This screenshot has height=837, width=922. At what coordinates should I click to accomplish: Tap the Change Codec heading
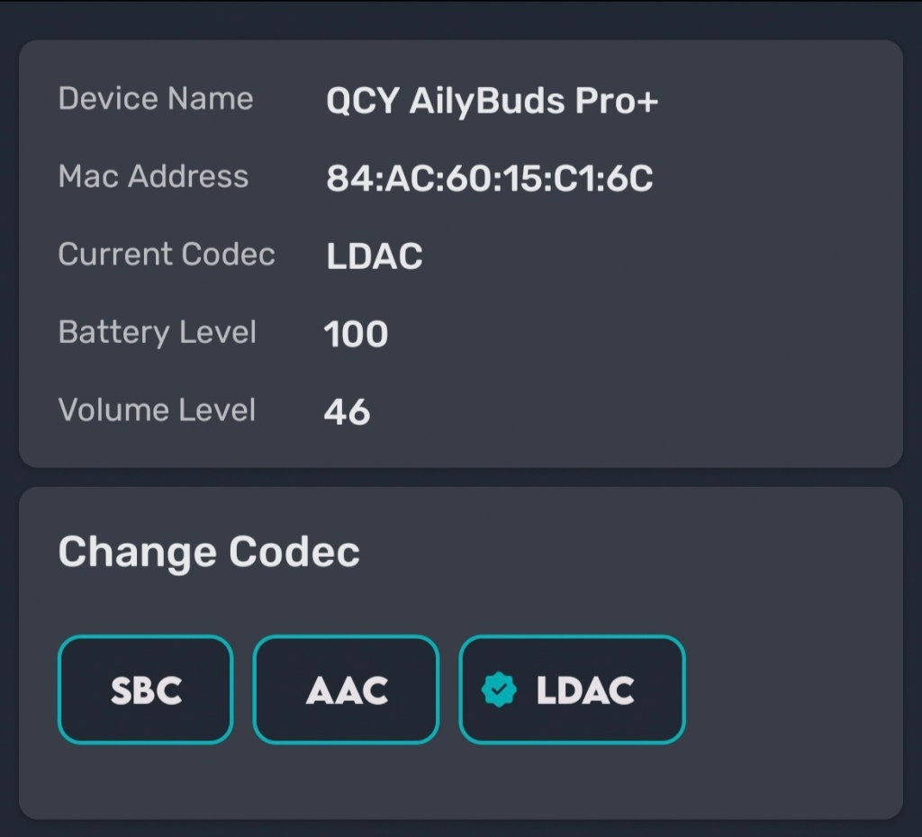click(209, 552)
